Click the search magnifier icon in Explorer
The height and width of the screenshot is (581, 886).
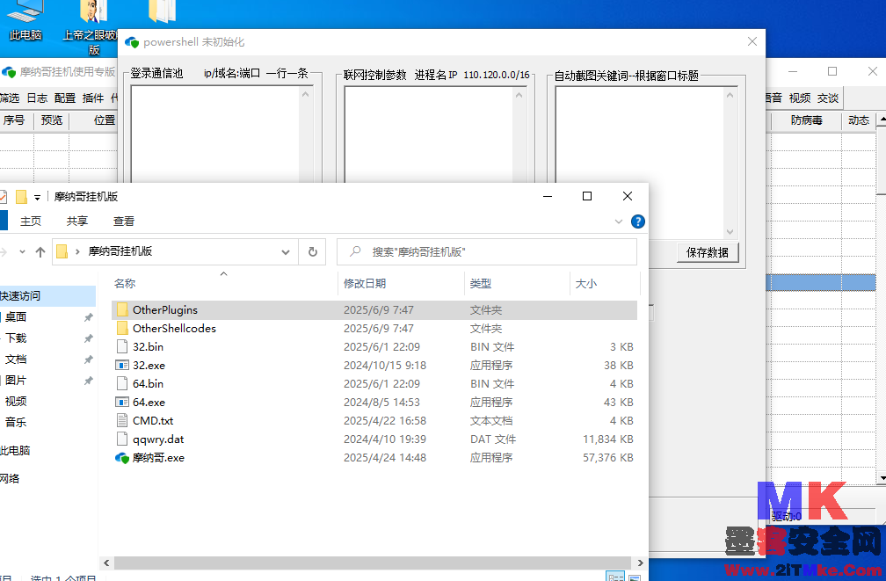point(355,251)
